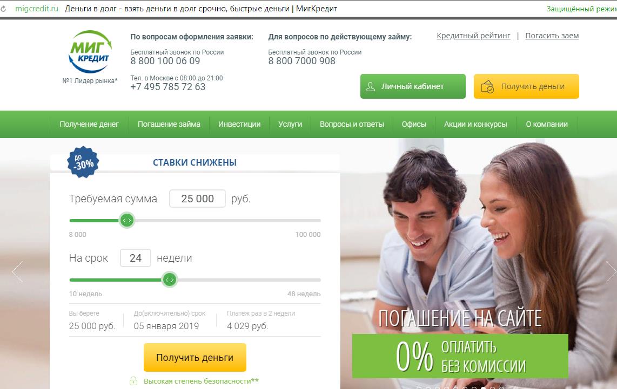
Task: Click the loan amount slider handle
Action: [127, 221]
